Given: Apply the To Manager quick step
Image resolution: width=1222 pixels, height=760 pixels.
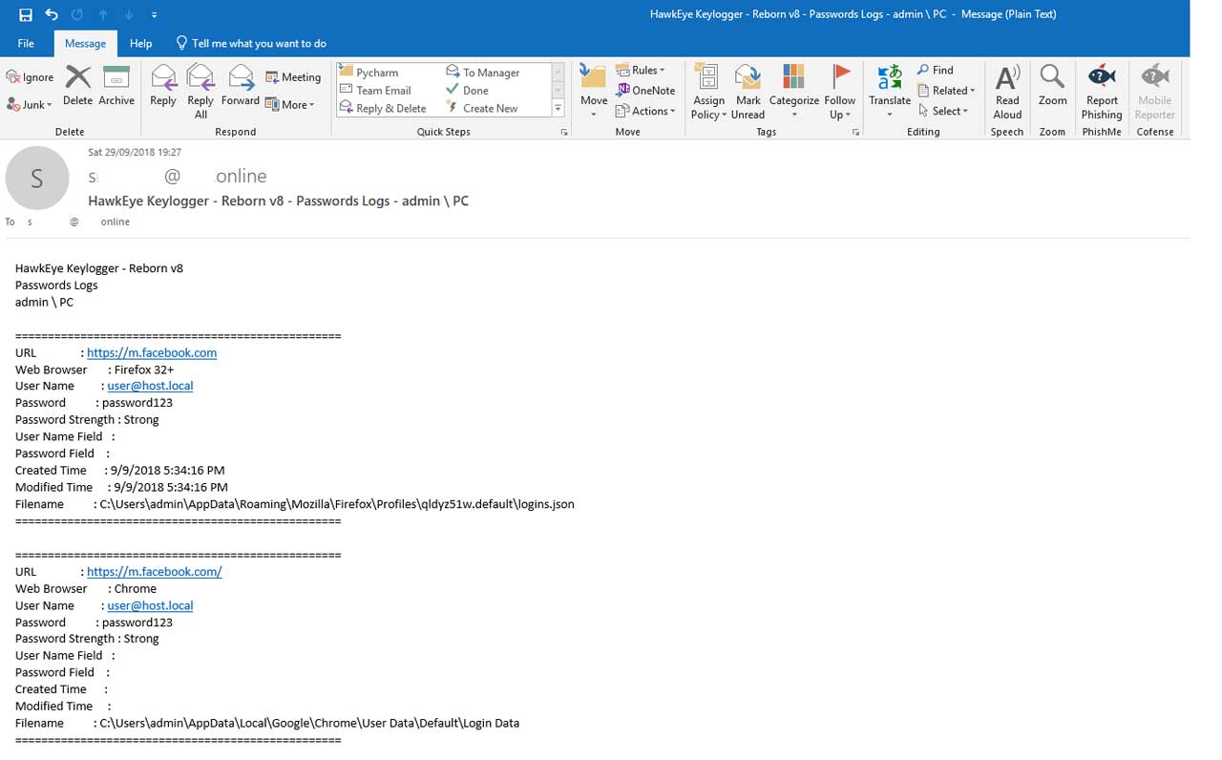Looking at the screenshot, I should point(483,73).
